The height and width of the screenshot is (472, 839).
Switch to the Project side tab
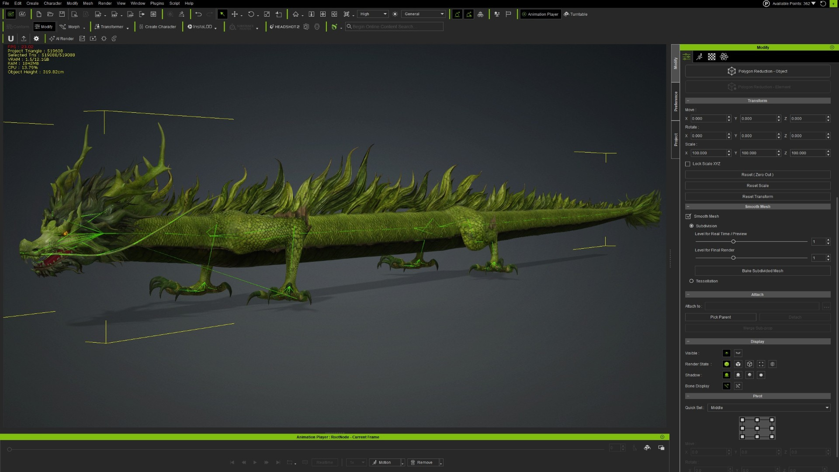coord(676,140)
